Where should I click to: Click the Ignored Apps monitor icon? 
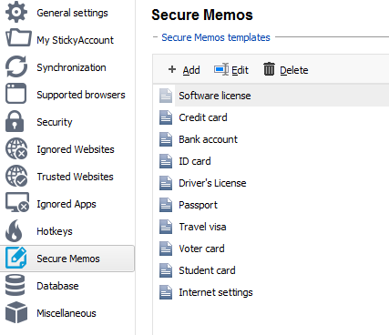coord(17,202)
